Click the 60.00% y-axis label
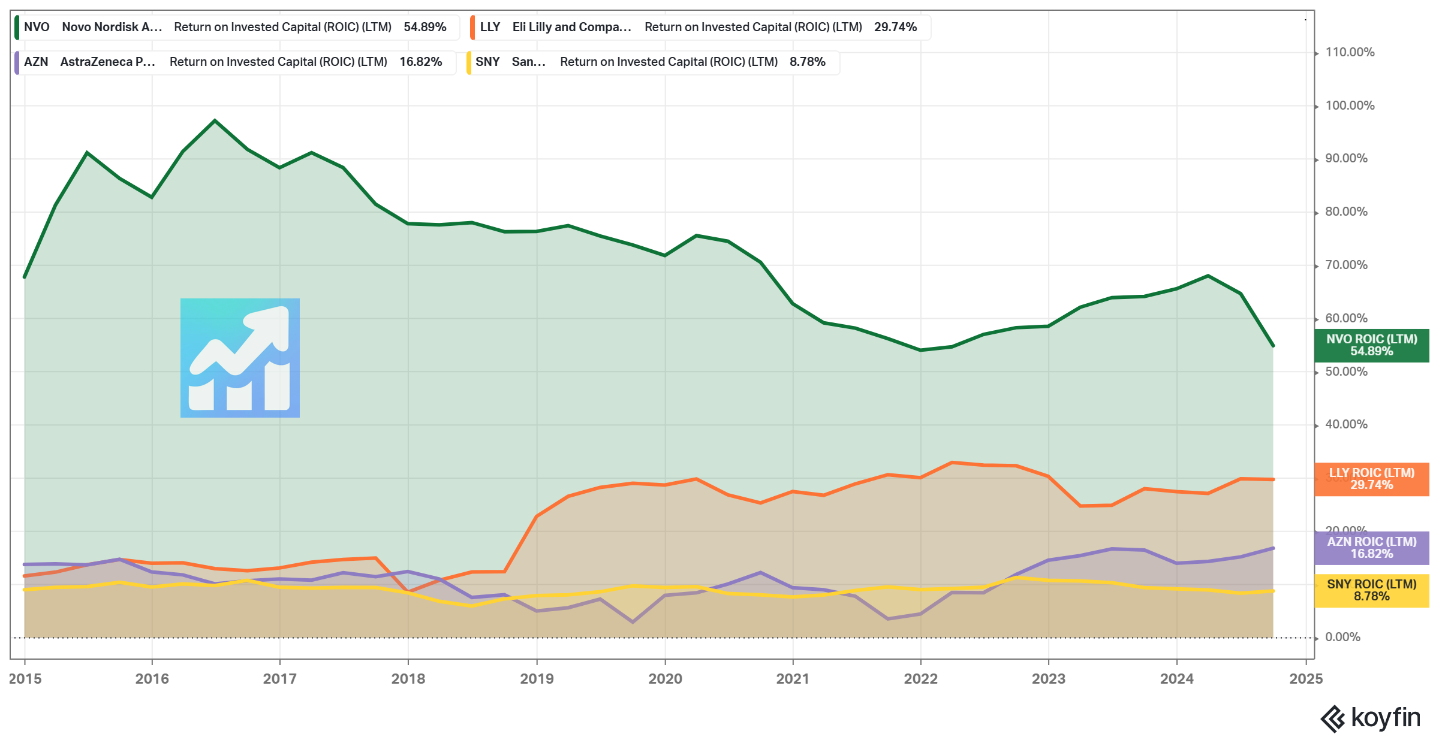 point(1346,319)
